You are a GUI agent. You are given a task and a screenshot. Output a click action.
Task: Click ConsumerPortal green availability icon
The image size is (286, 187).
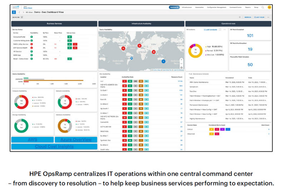[31, 37]
